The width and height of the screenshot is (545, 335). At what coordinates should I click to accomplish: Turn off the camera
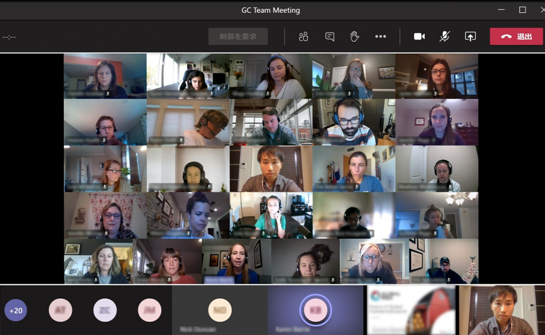[x=419, y=36]
